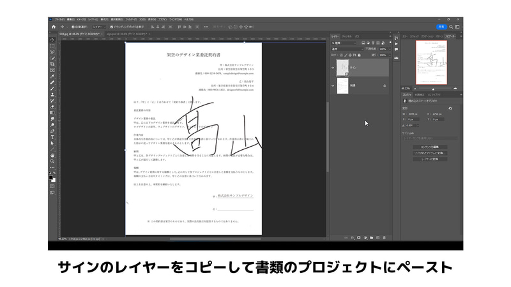Image resolution: width=511 pixels, height=287 pixels.
Task: Open the ファイル menu
Action: click(x=59, y=20)
